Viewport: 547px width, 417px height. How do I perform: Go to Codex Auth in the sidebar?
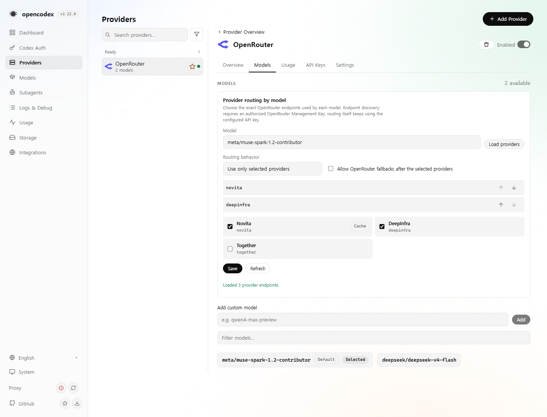pyautogui.click(x=44, y=48)
